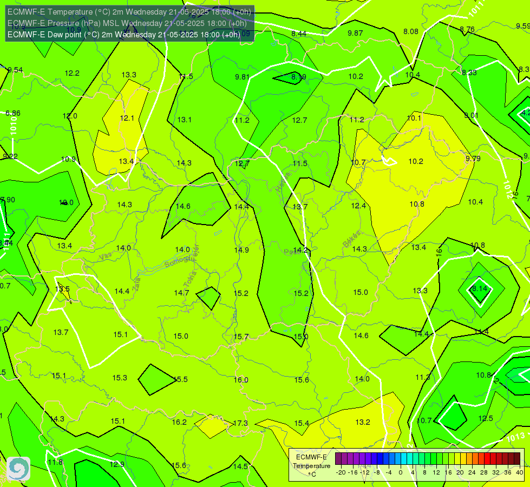Click the 9.22 temperature value
This screenshot has height=487, width=530.
coord(10,156)
